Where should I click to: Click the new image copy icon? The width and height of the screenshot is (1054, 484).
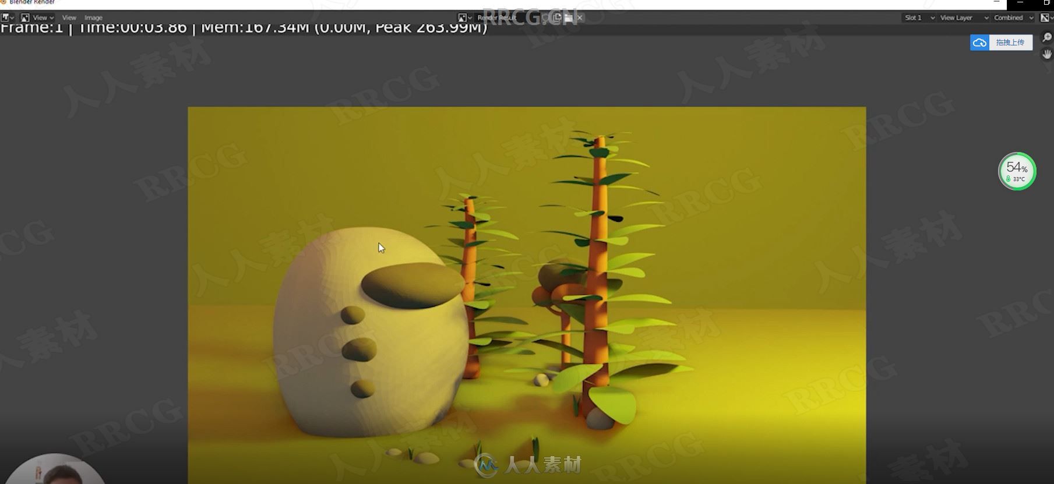coord(557,17)
